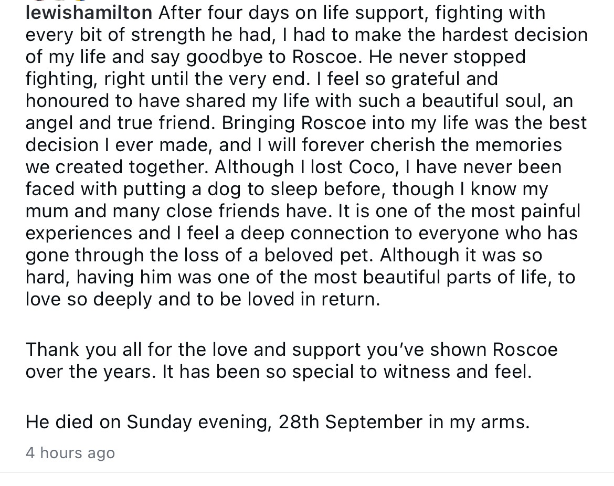Click the partially visible liker avatars above the username
The image size is (614, 486).
58,2
